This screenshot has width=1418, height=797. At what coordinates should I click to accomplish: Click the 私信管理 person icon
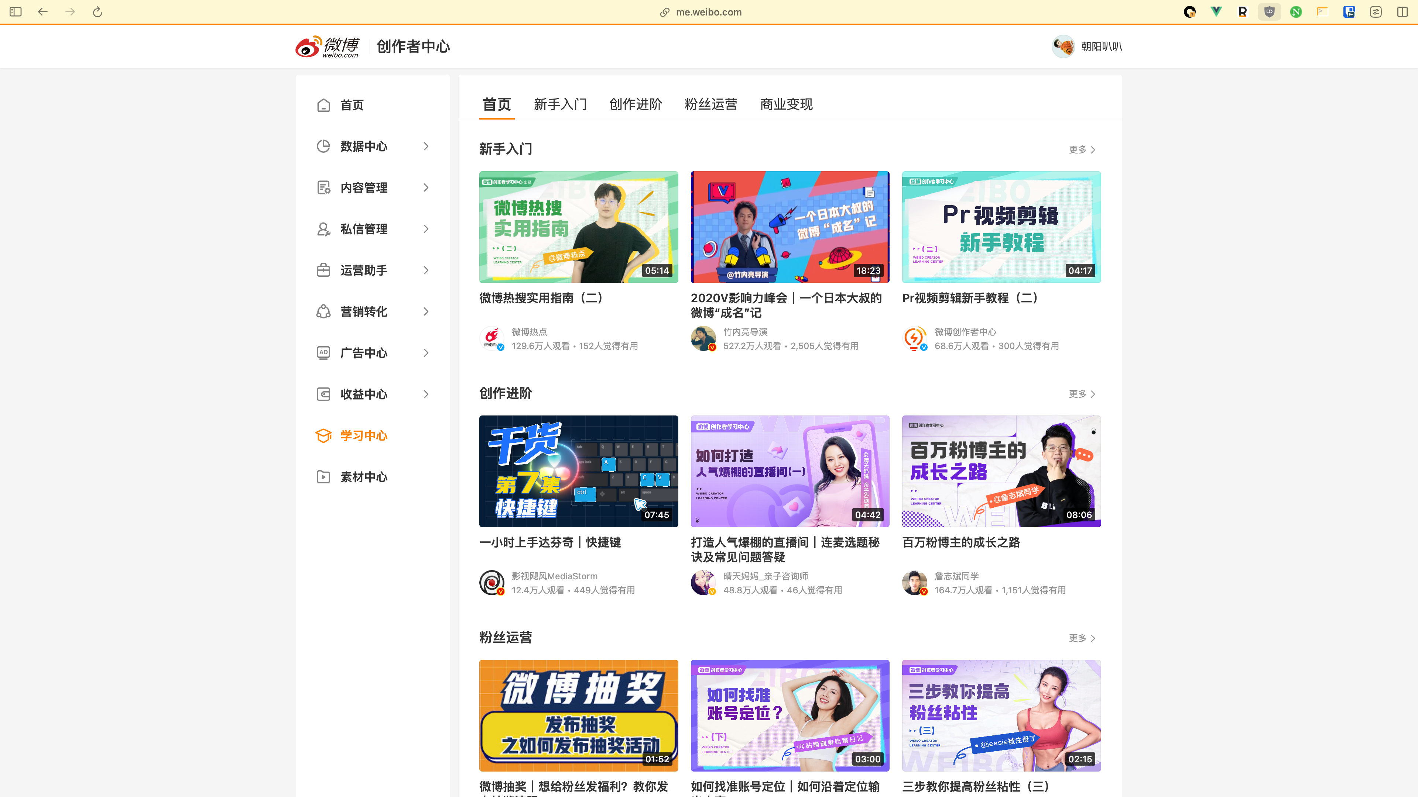pos(324,229)
